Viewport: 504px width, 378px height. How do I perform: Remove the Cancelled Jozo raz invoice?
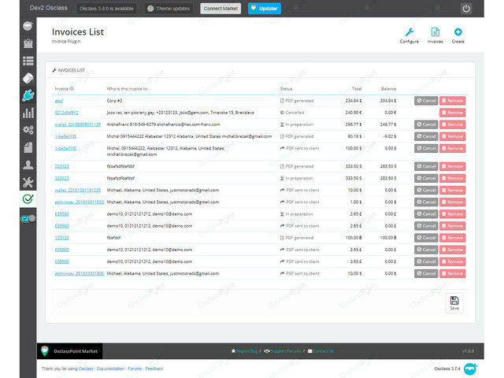(x=452, y=113)
